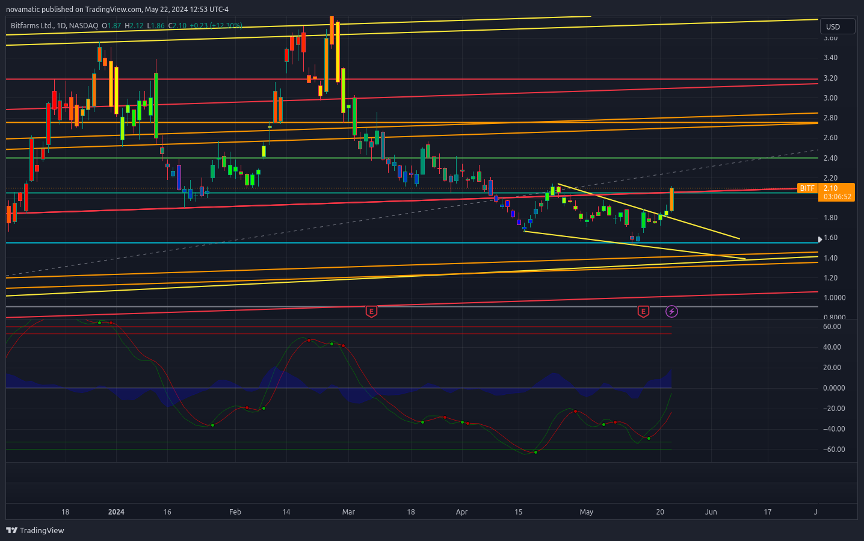
Task: Click the -40.00 indicator scale label
Action: [x=834, y=429]
